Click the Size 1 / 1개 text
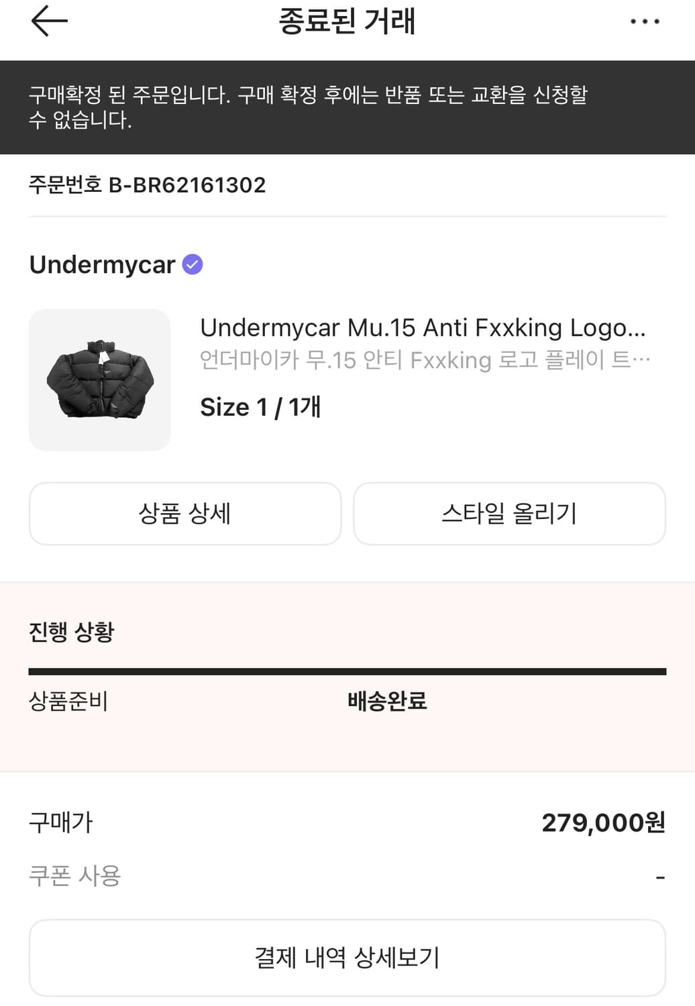 (x=260, y=407)
